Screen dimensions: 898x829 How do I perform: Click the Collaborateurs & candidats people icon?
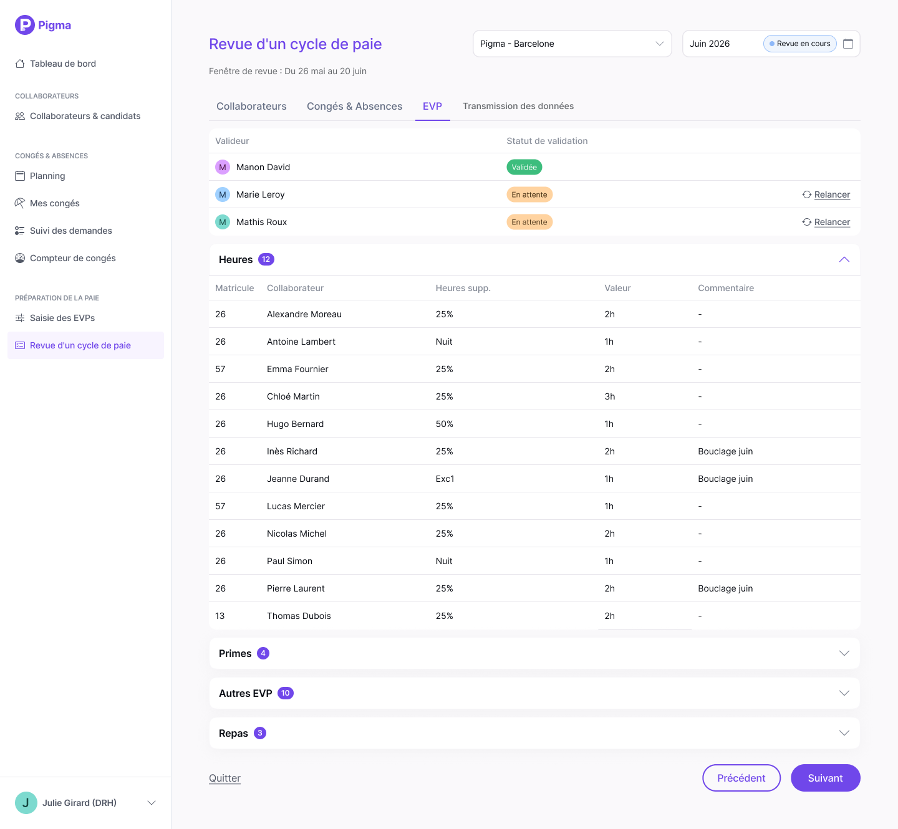click(x=20, y=116)
